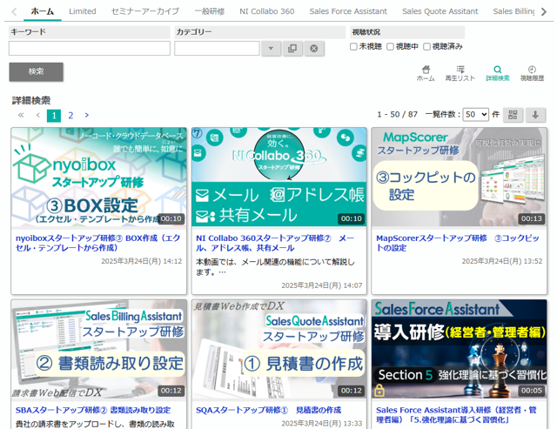Open the セミナーアーカイブ tab
The width and height of the screenshot is (557, 429).
pos(145,11)
